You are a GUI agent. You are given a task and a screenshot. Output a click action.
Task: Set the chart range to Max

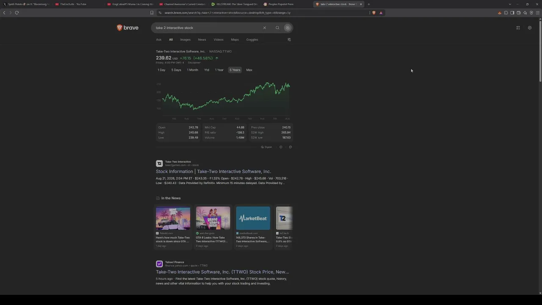pyautogui.click(x=249, y=70)
